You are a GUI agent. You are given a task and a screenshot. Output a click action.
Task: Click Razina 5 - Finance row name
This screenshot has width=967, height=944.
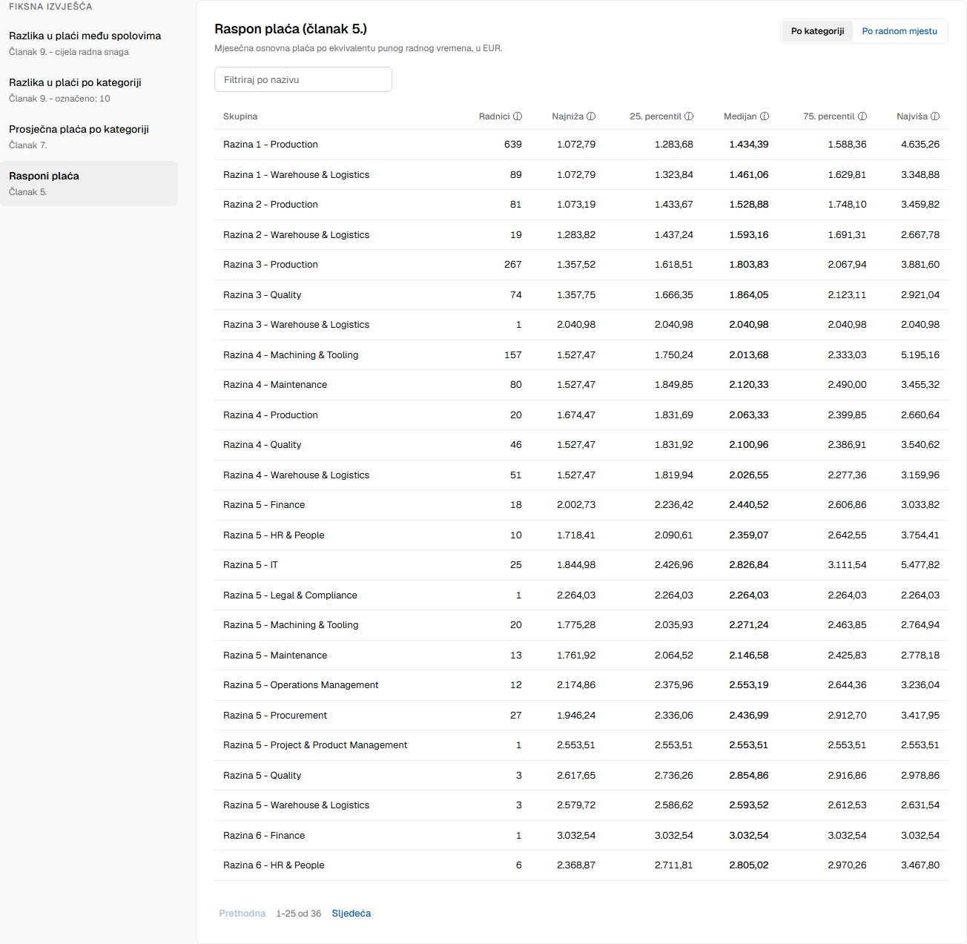coord(264,505)
